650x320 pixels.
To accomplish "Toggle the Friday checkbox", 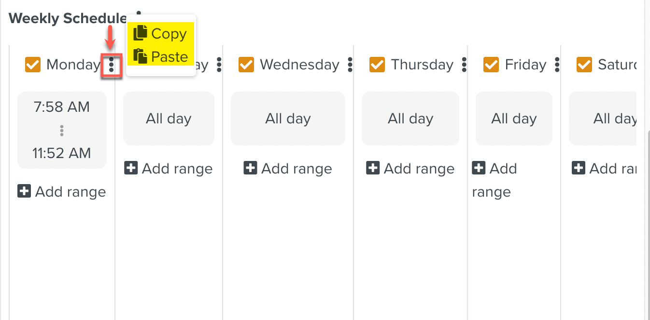I will 491,65.
